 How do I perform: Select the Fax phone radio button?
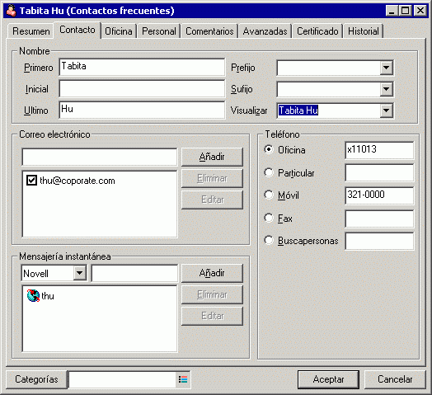[269, 218]
